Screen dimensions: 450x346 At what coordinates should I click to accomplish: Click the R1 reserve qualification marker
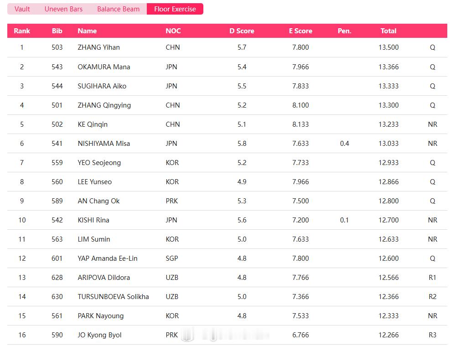[433, 278]
